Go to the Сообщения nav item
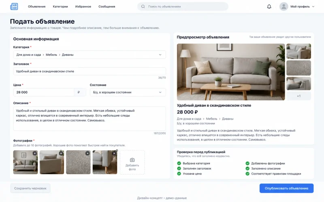This screenshot has height=202, width=324. click(x=107, y=6)
